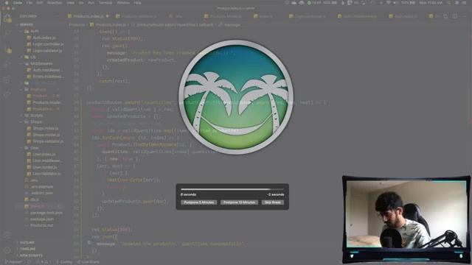The width and height of the screenshot is (472, 265).
Task: Switch to the Login.controller.js tab
Action: (x=307, y=16)
